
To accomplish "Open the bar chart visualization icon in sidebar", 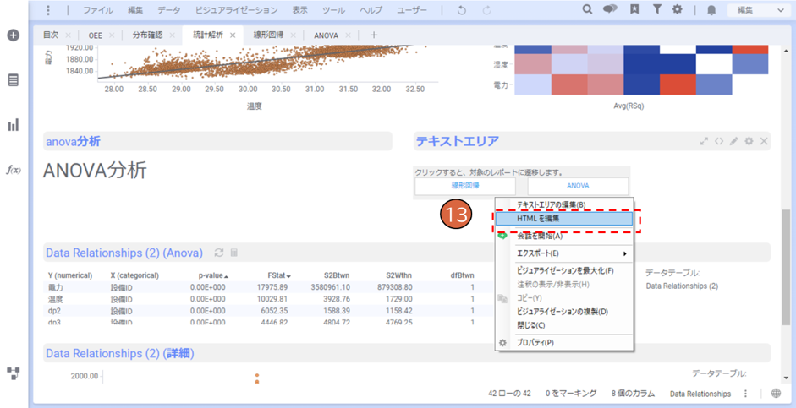I will (x=14, y=125).
